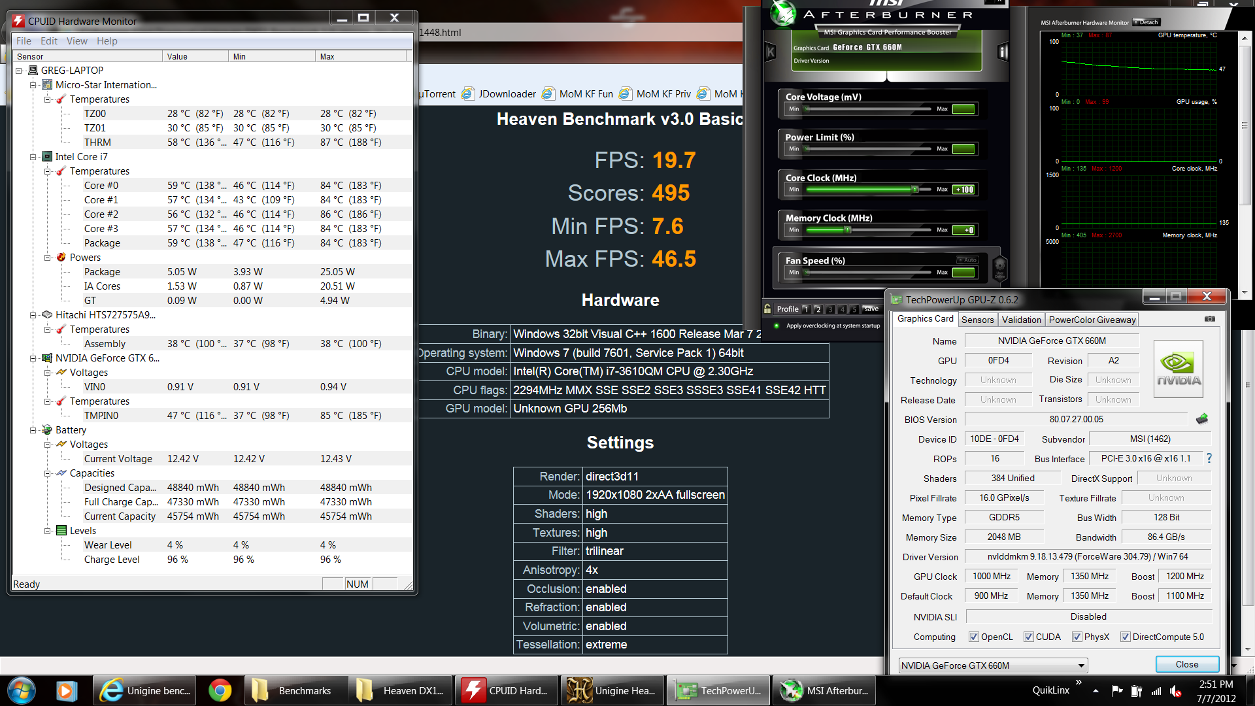This screenshot has height=706, width=1255.
Task: Select Afterburner profile slot 4
Action: (843, 309)
